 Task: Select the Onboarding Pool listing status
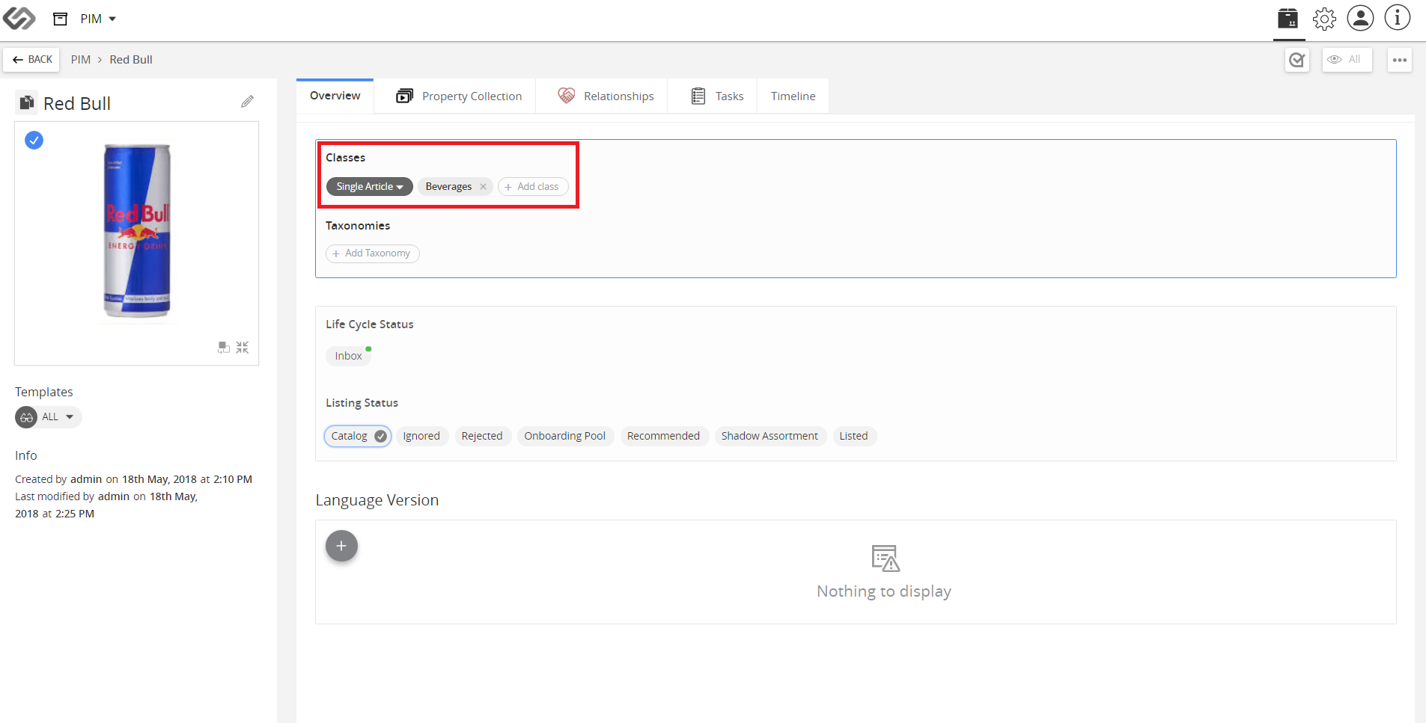click(565, 436)
